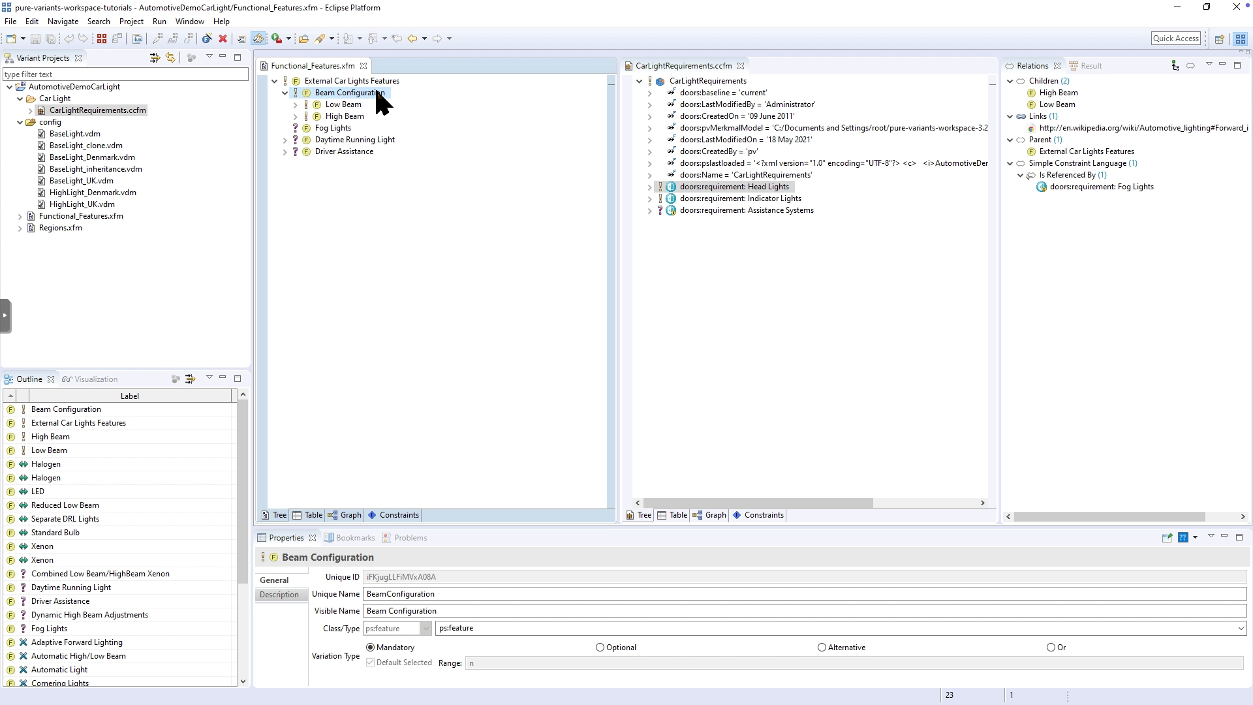Collapse the config folder in Variant Projects
The image size is (1253, 705).
coord(20,122)
